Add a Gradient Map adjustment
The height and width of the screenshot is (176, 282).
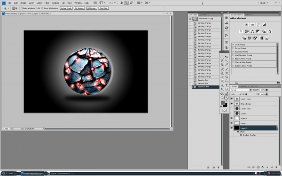click(261, 38)
